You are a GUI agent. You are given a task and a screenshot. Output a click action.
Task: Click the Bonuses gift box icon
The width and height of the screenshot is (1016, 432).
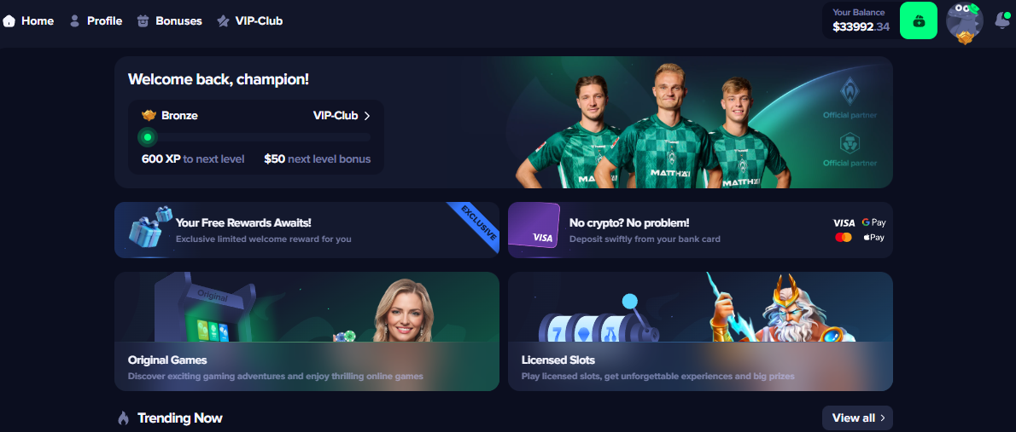143,20
